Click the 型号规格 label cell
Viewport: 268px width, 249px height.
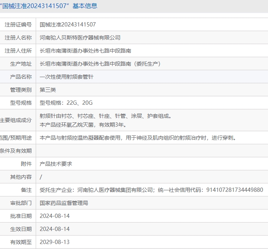coord(21,103)
